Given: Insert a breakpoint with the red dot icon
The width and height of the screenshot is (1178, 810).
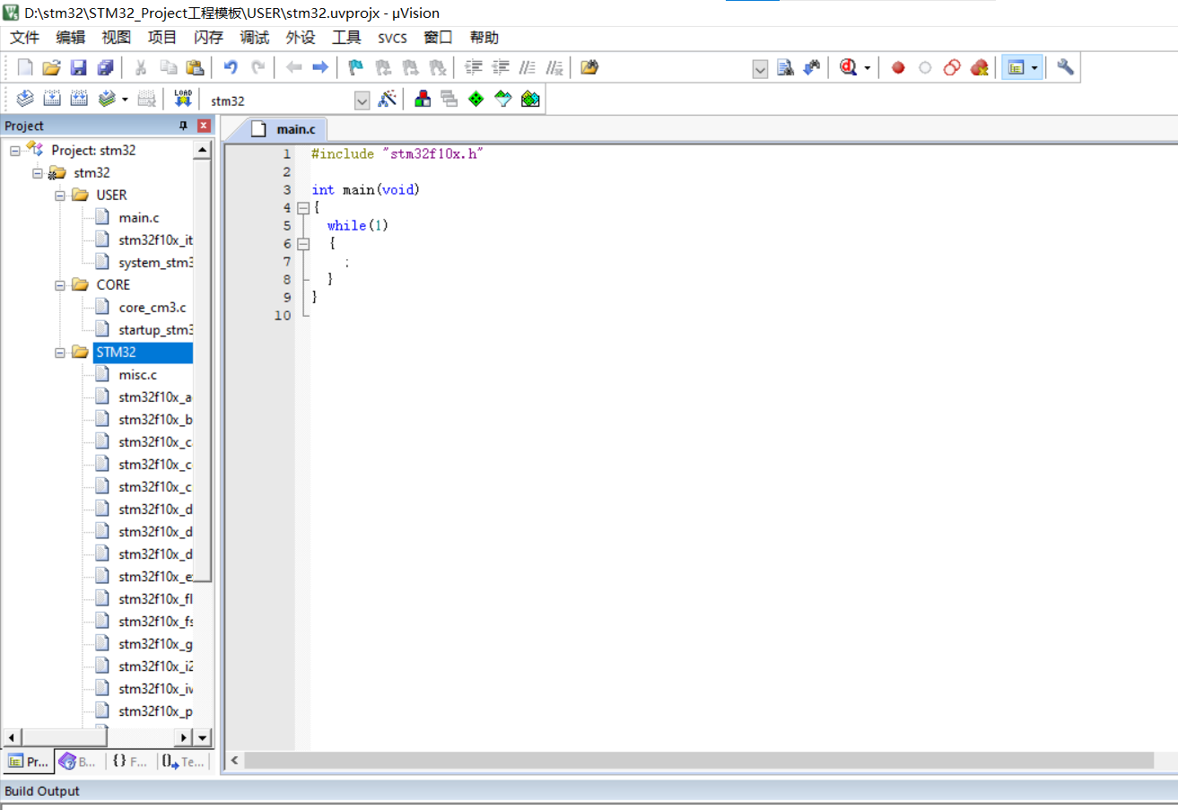Looking at the screenshot, I should [x=898, y=67].
